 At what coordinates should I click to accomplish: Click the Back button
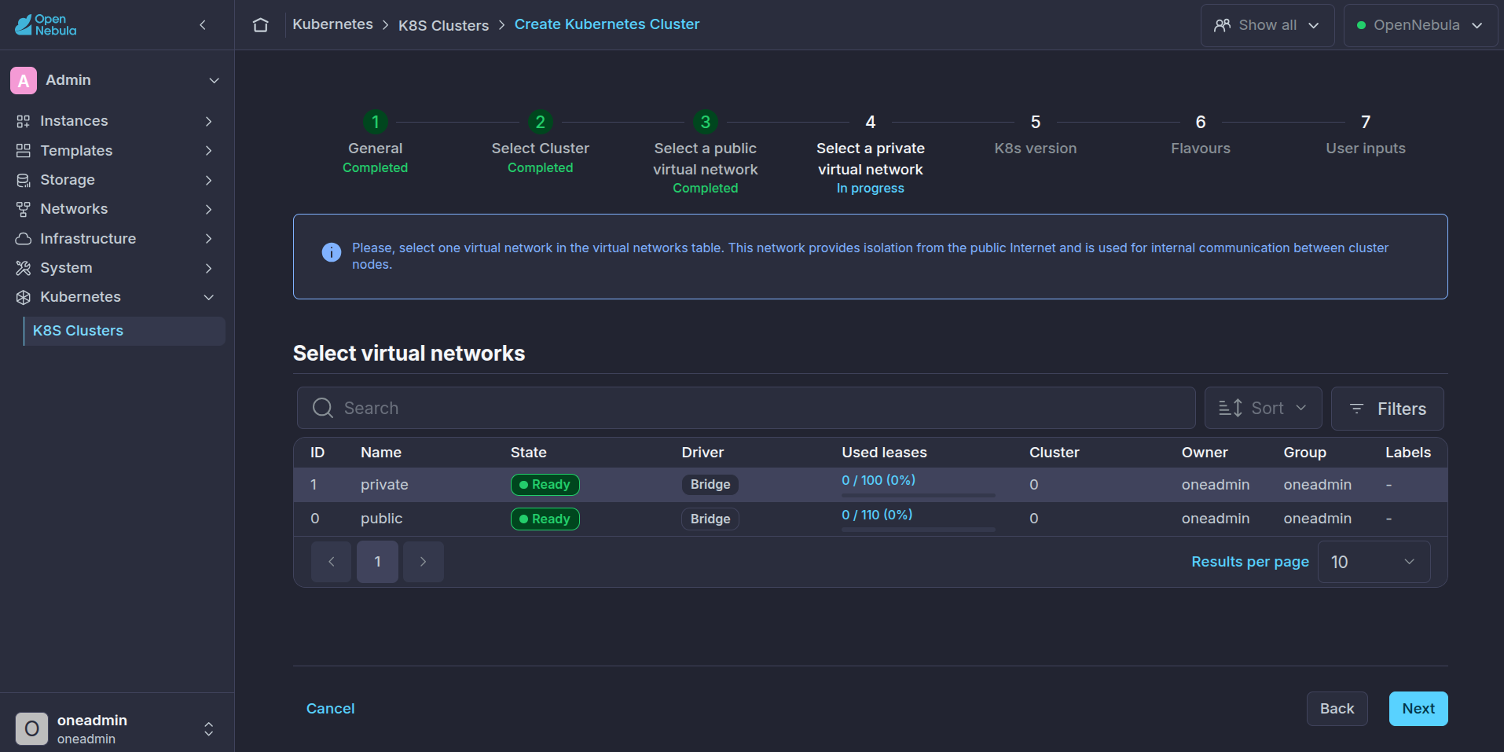coord(1337,709)
